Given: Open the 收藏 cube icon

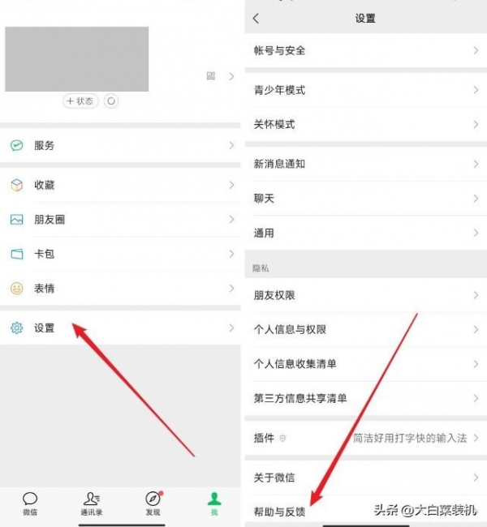Looking at the screenshot, I should click(16, 185).
